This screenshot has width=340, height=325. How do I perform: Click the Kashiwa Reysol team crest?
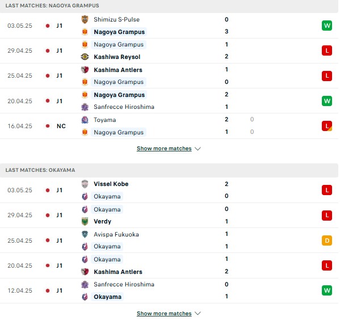(85, 57)
